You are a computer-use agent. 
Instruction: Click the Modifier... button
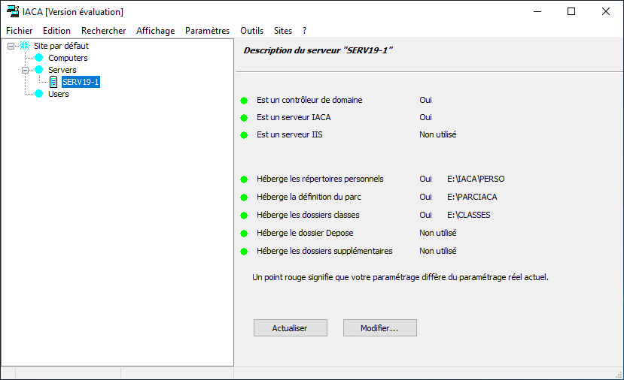(380, 328)
